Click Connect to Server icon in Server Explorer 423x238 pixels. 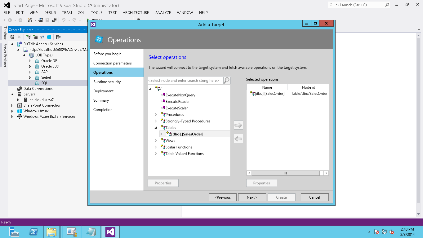35,37
